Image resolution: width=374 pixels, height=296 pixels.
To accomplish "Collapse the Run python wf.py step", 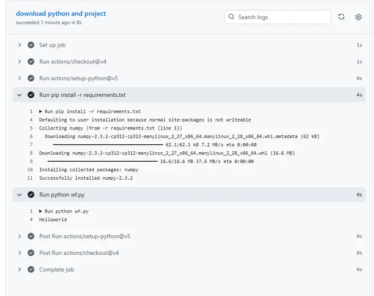I will point(20,195).
